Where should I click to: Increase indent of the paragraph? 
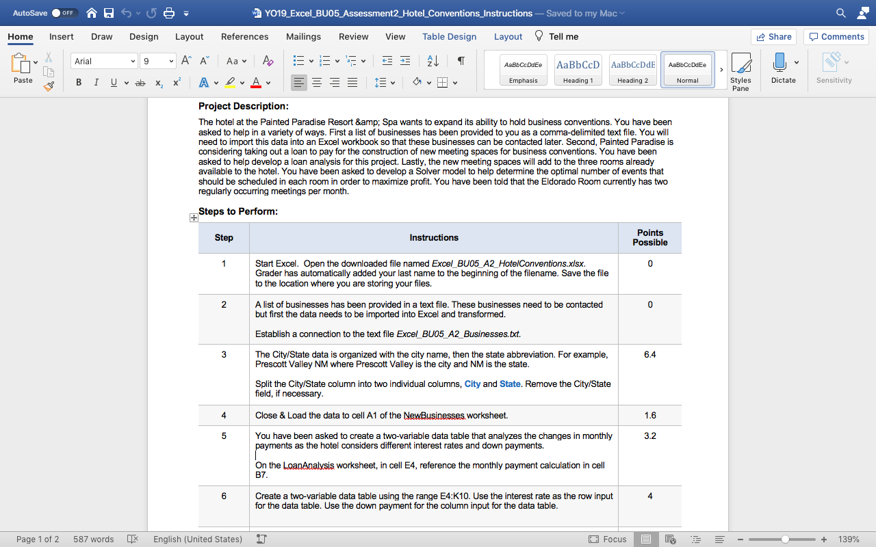pyautogui.click(x=405, y=62)
